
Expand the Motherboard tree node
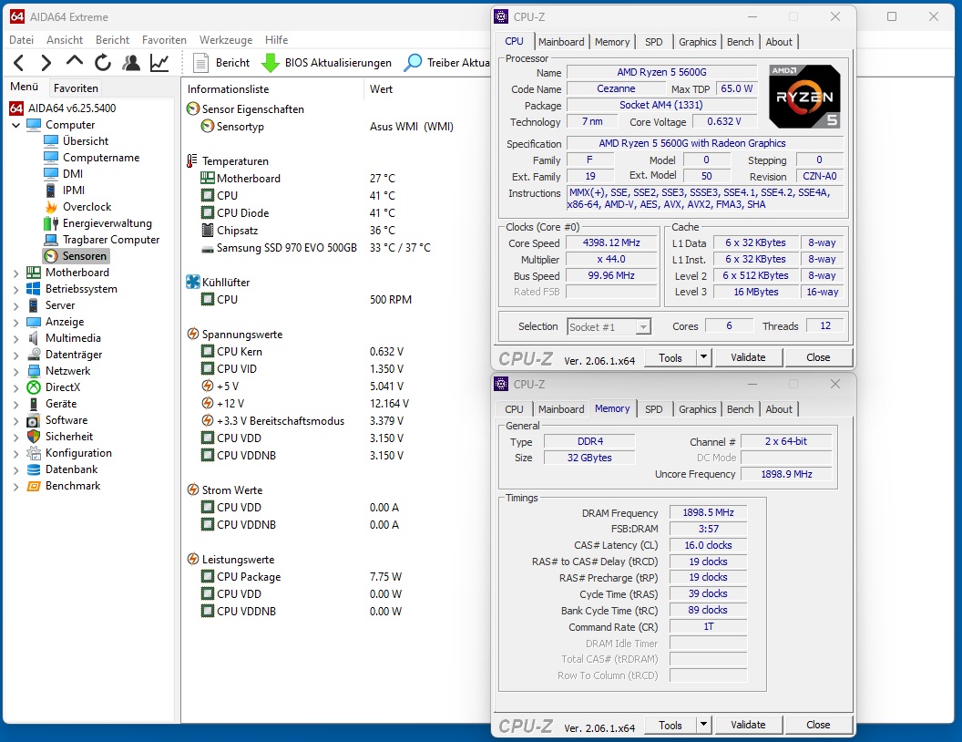coord(15,272)
